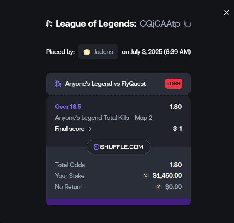Open the Final score details
The image size is (234, 223).
[x=73, y=129]
